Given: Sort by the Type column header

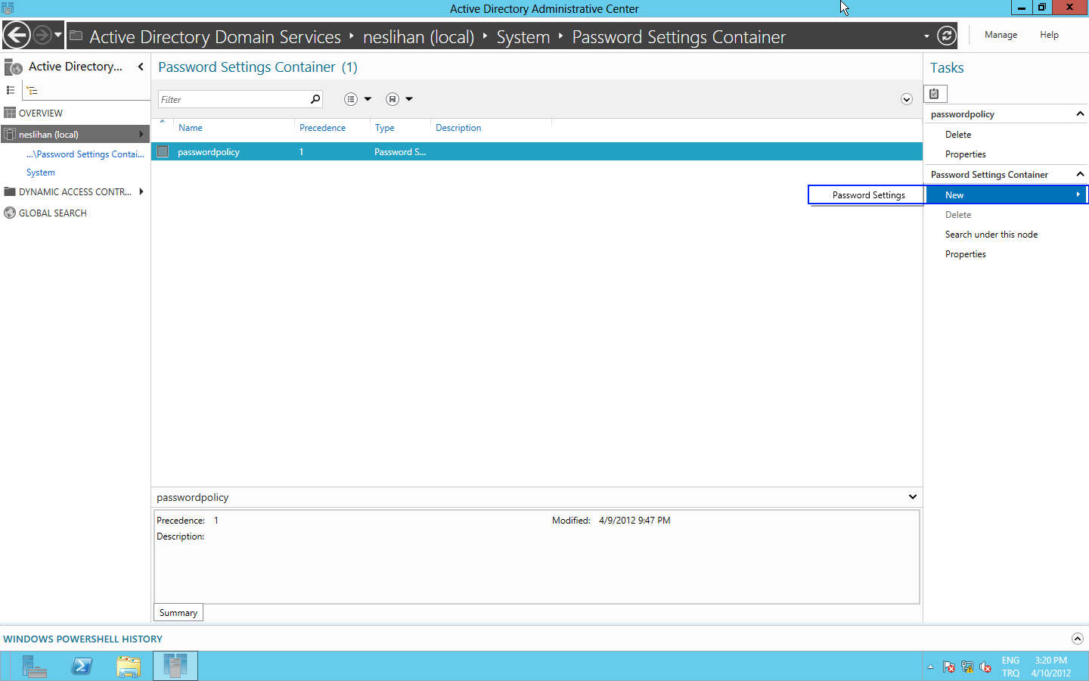Looking at the screenshot, I should pos(385,128).
